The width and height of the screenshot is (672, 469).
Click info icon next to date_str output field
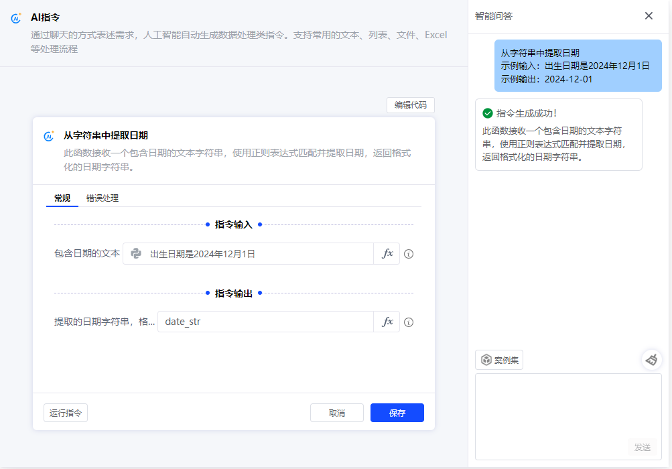pos(409,322)
